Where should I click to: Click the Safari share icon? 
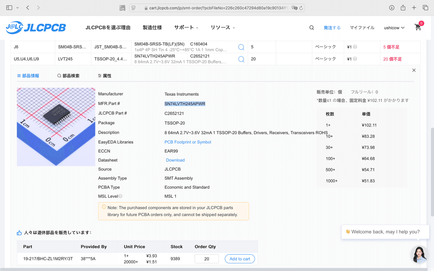tap(403, 7)
